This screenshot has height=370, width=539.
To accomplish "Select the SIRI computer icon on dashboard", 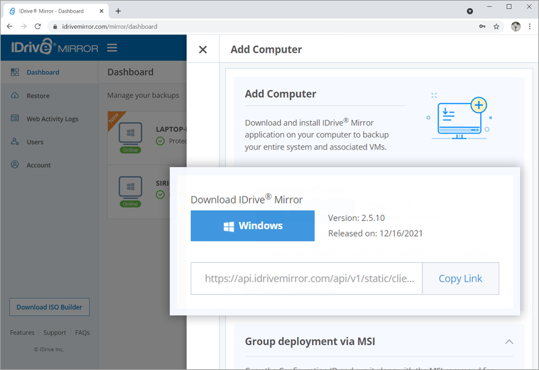I will click(x=130, y=187).
